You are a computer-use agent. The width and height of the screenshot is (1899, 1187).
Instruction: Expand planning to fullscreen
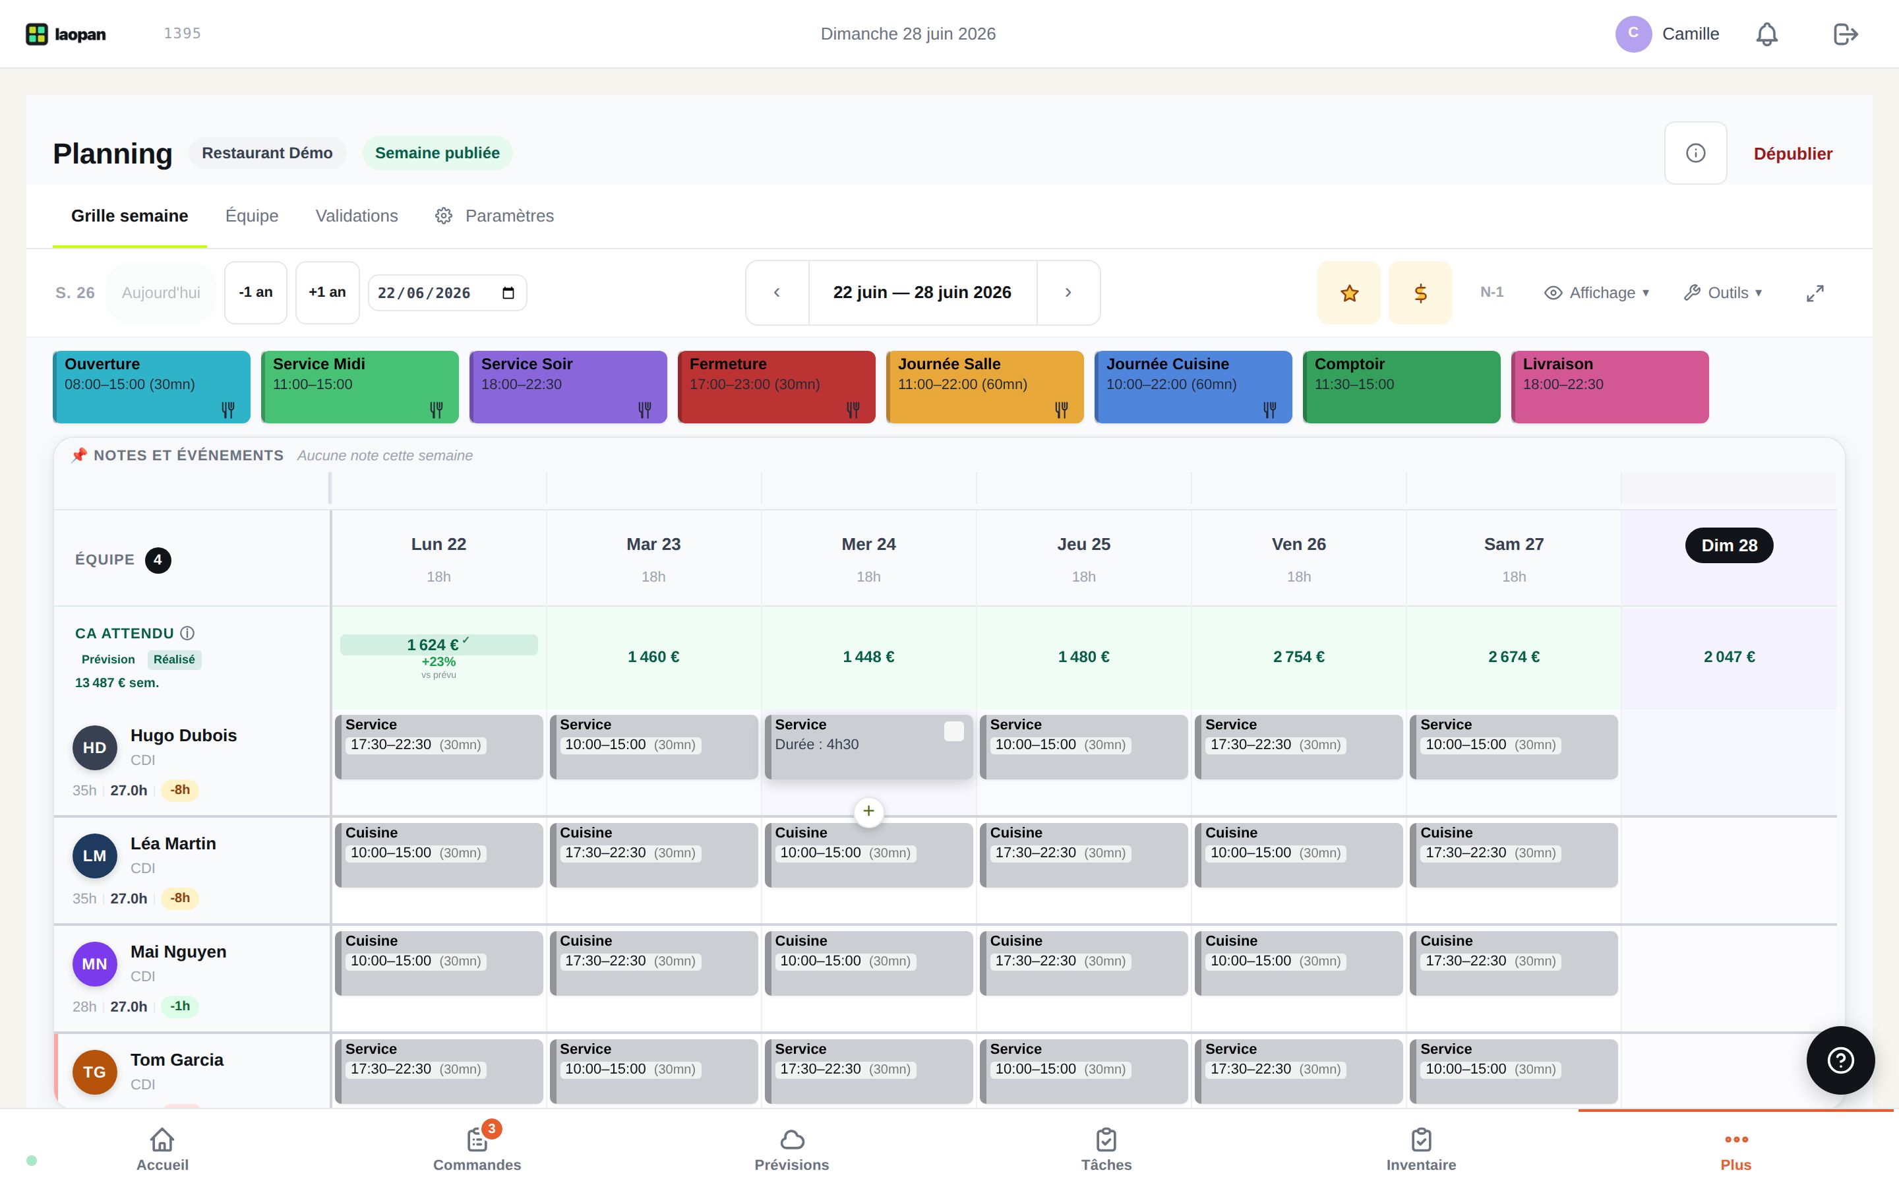1815,293
